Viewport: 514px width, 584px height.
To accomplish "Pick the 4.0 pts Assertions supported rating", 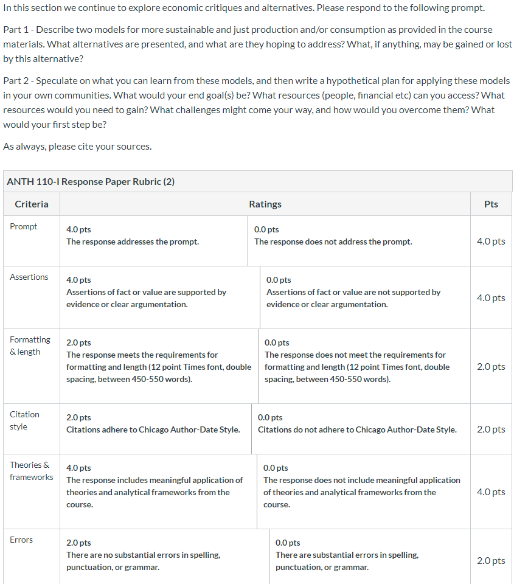I will [x=160, y=297].
